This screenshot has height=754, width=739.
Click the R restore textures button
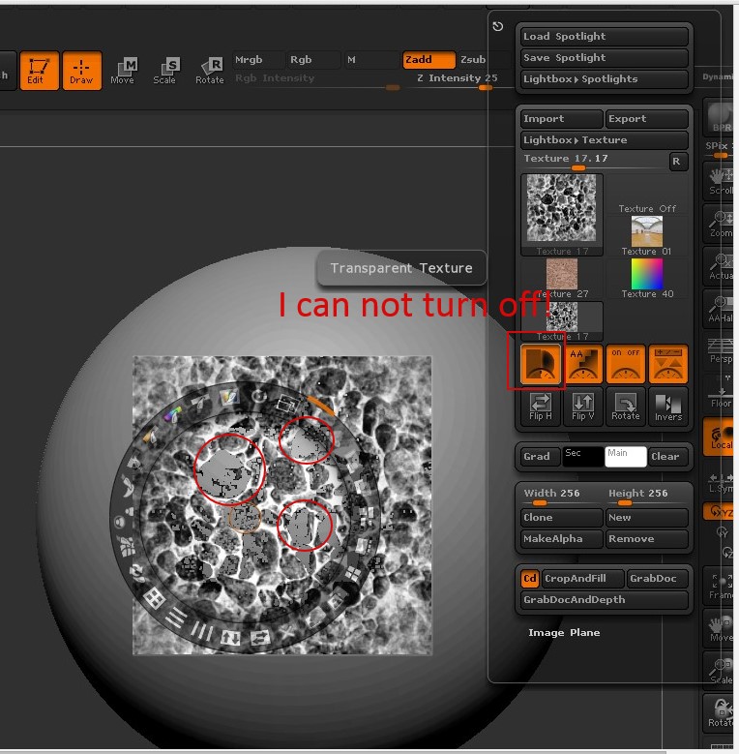pos(678,162)
